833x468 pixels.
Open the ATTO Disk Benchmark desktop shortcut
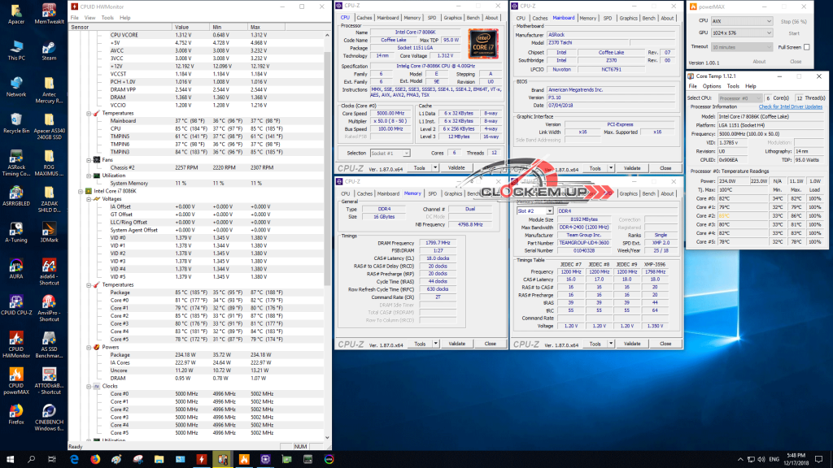[x=49, y=382]
